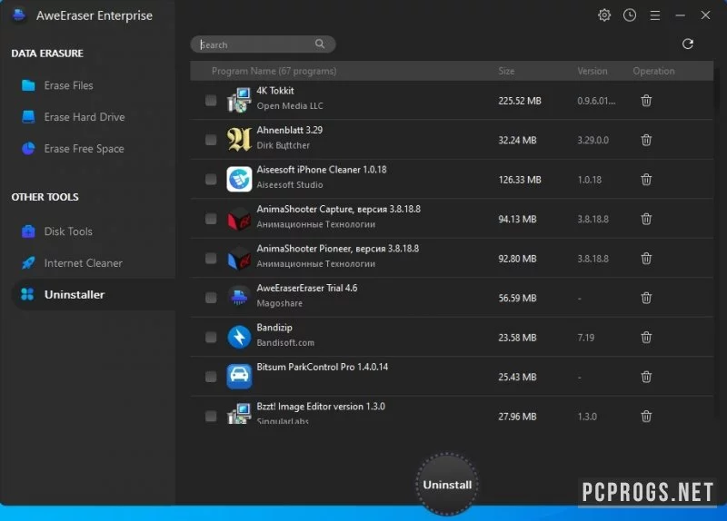Click the AnimaShooter Capture cube icon
This screenshot has width=727, height=521.
pos(239,219)
